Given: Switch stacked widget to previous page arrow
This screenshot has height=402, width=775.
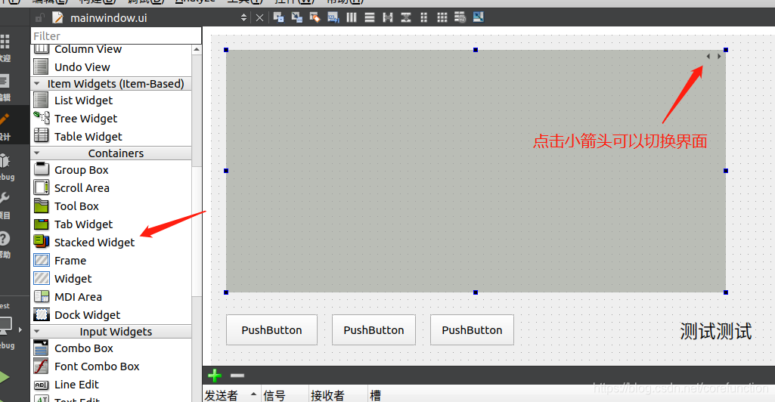Looking at the screenshot, I should click(x=708, y=57).
